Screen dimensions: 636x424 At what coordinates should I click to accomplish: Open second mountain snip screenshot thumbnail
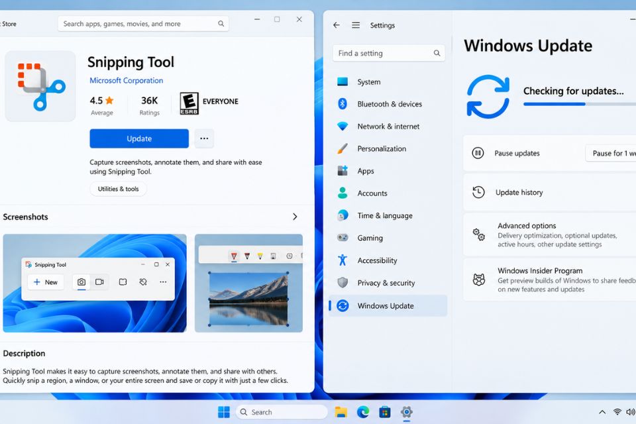248,283
